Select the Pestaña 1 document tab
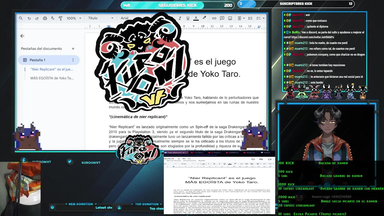The width and height of the screenshot is (384, 216). click(x=49, y=60)
